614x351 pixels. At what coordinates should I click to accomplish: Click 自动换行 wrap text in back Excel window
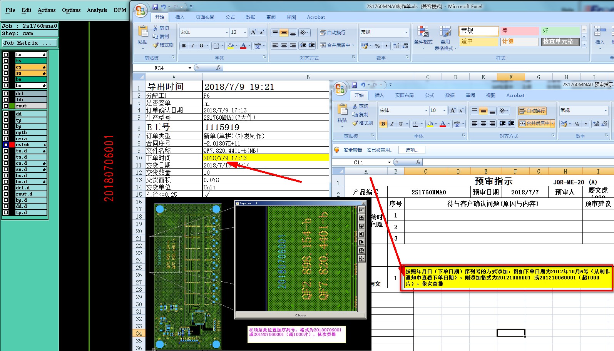tap(333, 33)
